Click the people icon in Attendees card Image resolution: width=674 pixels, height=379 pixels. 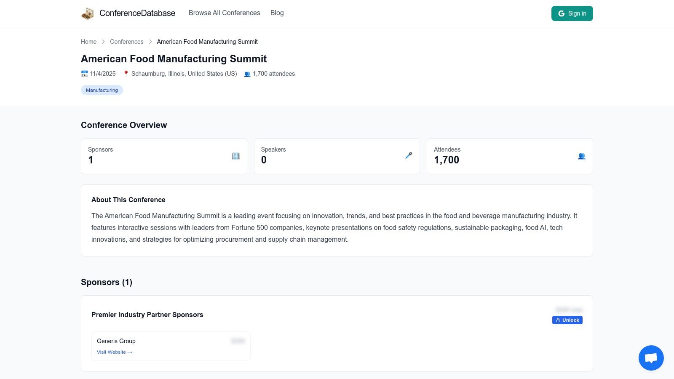pyautogui.click(x=581, y=156)
